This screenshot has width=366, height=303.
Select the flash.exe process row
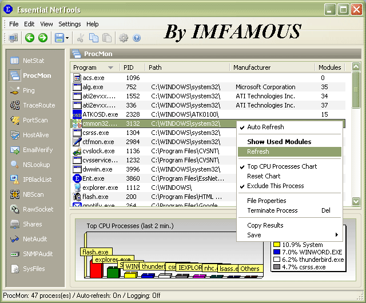point(153,197)
